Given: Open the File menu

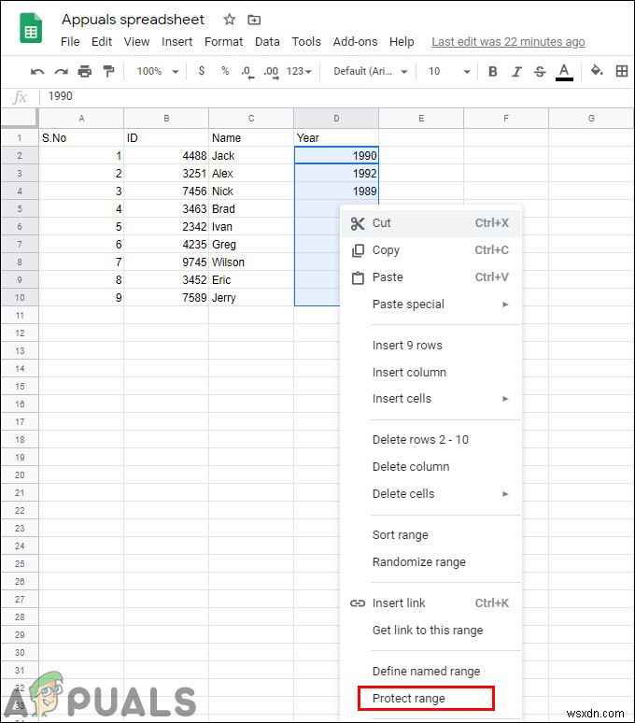Looking at the screenshot, I should 70,42.
